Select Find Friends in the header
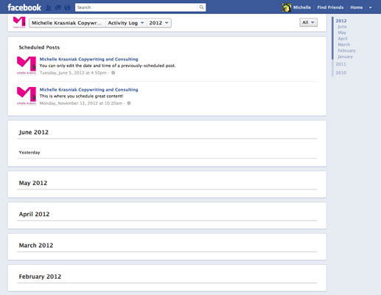The height and width of the screenshot is (295, 381). pos(330,7)
